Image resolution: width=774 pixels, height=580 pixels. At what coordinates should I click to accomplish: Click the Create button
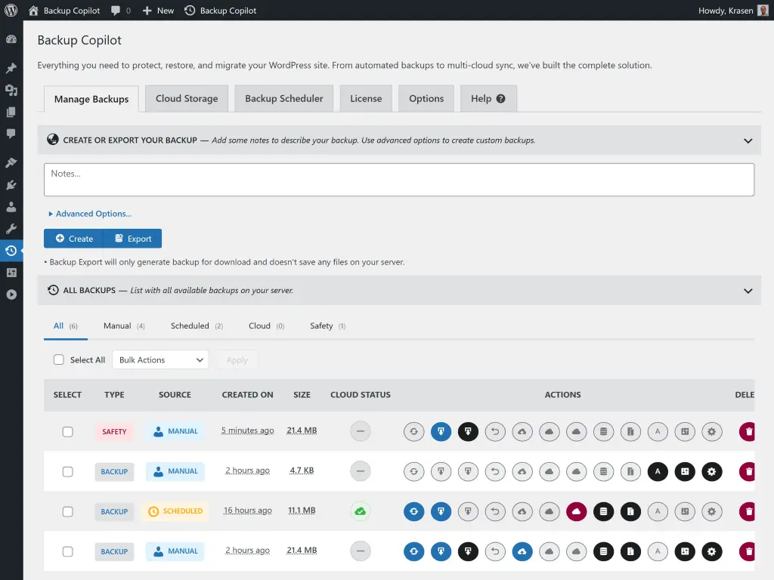(73, 238)
